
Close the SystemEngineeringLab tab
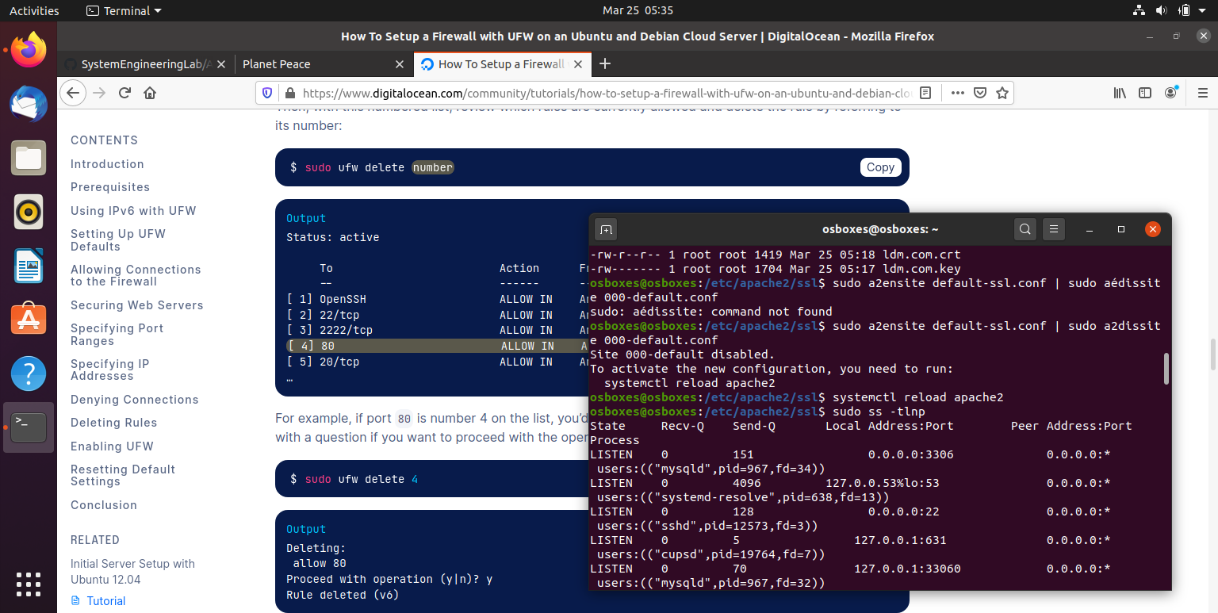220,64
